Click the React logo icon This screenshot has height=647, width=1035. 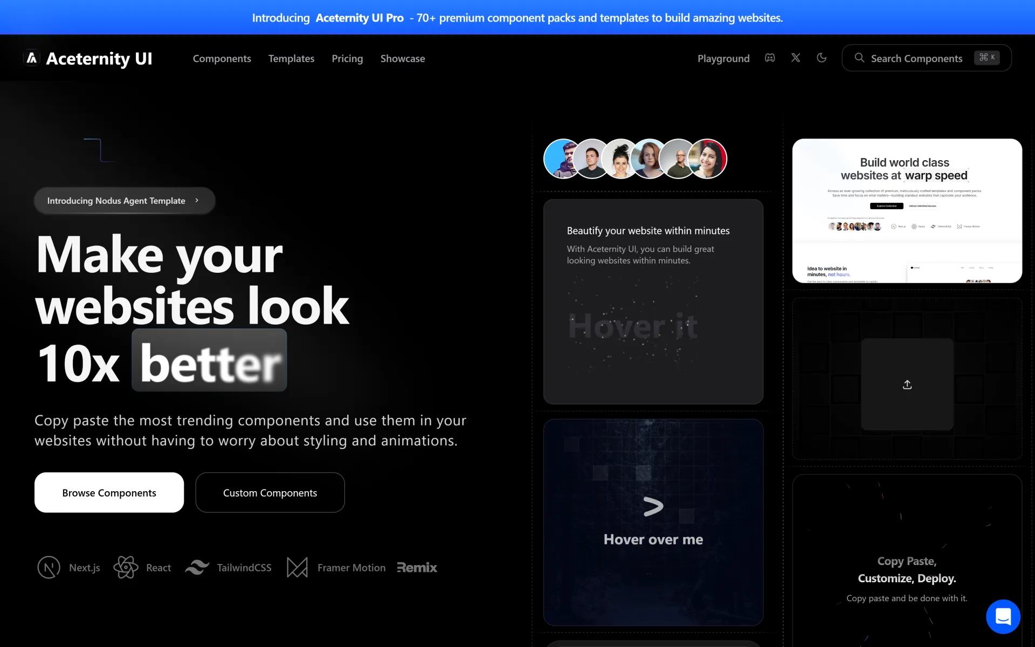pos(126,567)
